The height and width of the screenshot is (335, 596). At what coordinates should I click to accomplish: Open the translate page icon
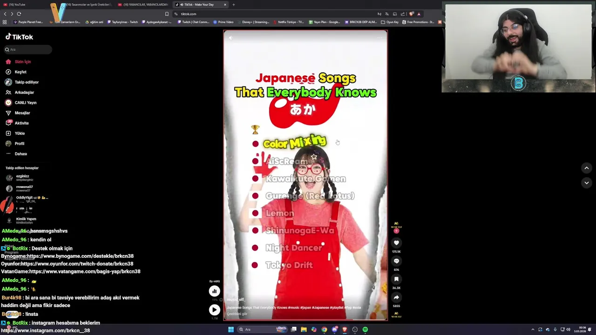[x=386, y=14]
